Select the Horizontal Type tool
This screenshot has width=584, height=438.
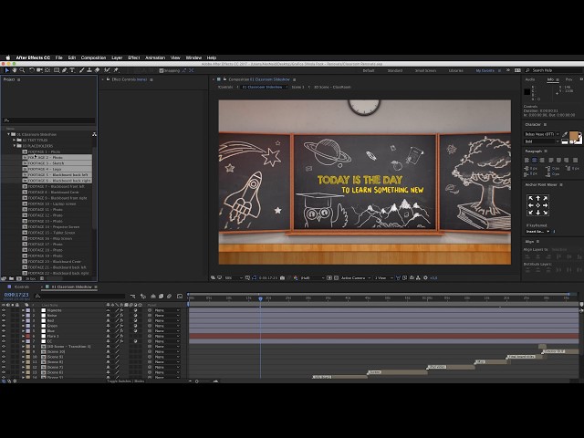click(72, 70)
